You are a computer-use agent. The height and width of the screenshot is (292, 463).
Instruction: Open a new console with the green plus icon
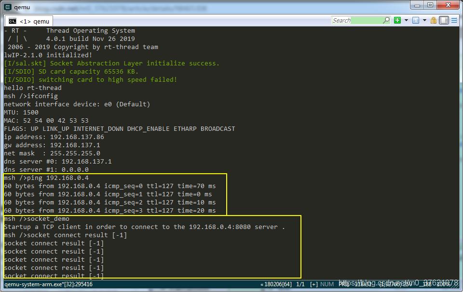[x=397, y=20]
